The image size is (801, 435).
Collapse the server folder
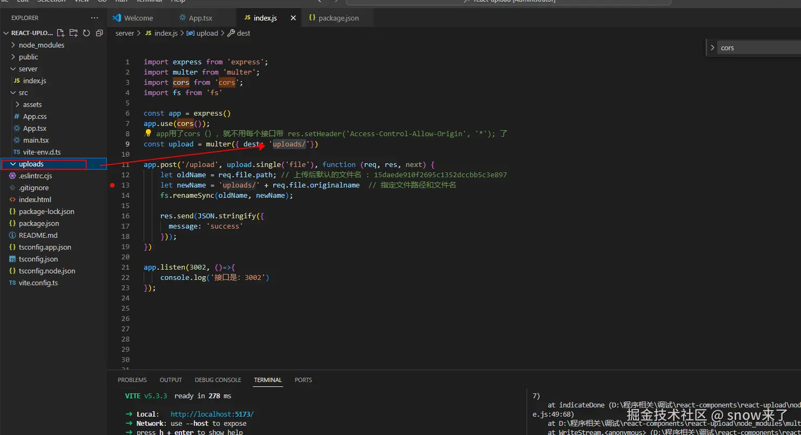(28, 69)
